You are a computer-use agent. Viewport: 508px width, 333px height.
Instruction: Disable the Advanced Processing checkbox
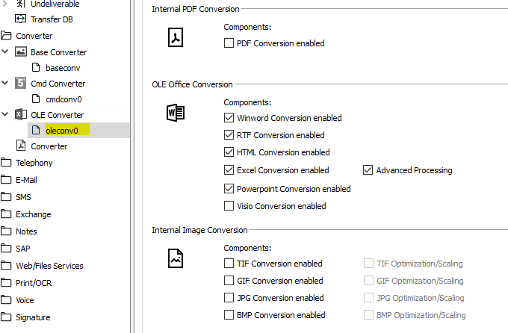(x=368, y=170)
